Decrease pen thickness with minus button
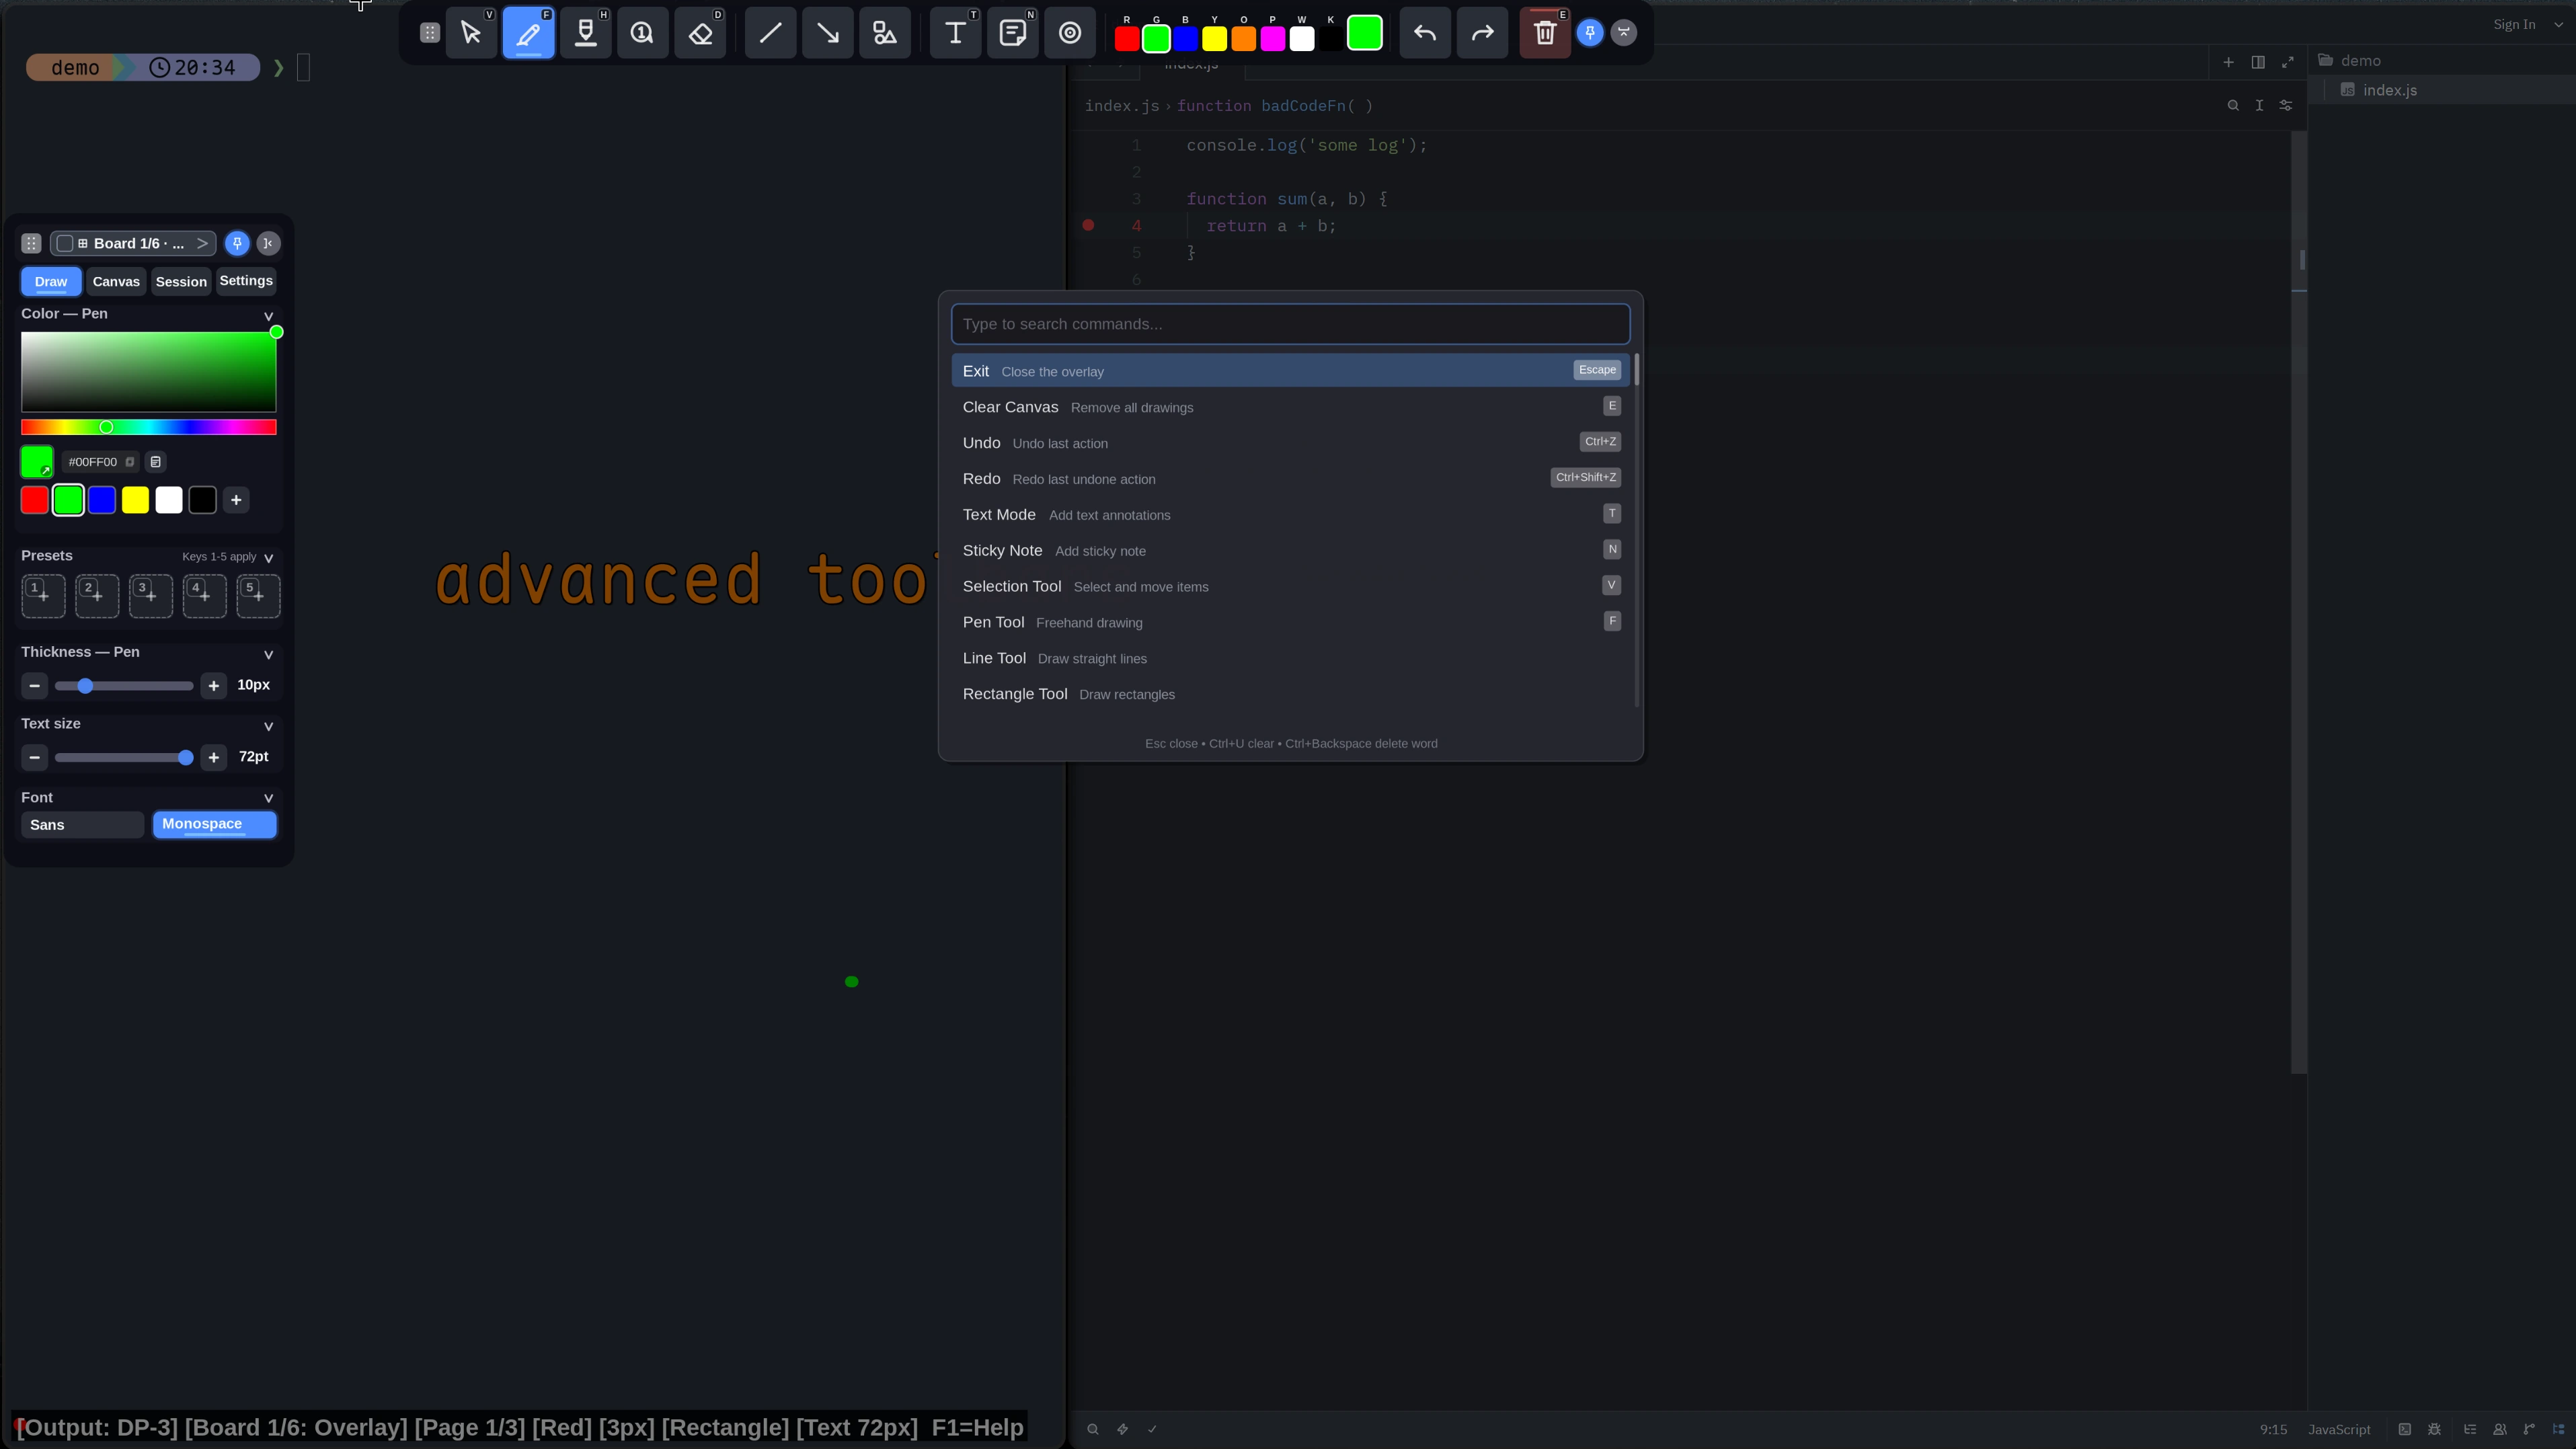2576x1449 pixels. [34, 685]
